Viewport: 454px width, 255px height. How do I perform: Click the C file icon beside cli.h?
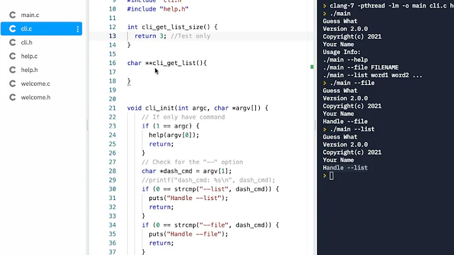point(13,42)
